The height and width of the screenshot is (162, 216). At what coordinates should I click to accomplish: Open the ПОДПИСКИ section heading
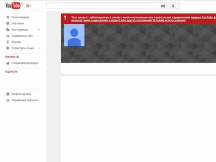[11, 72]
